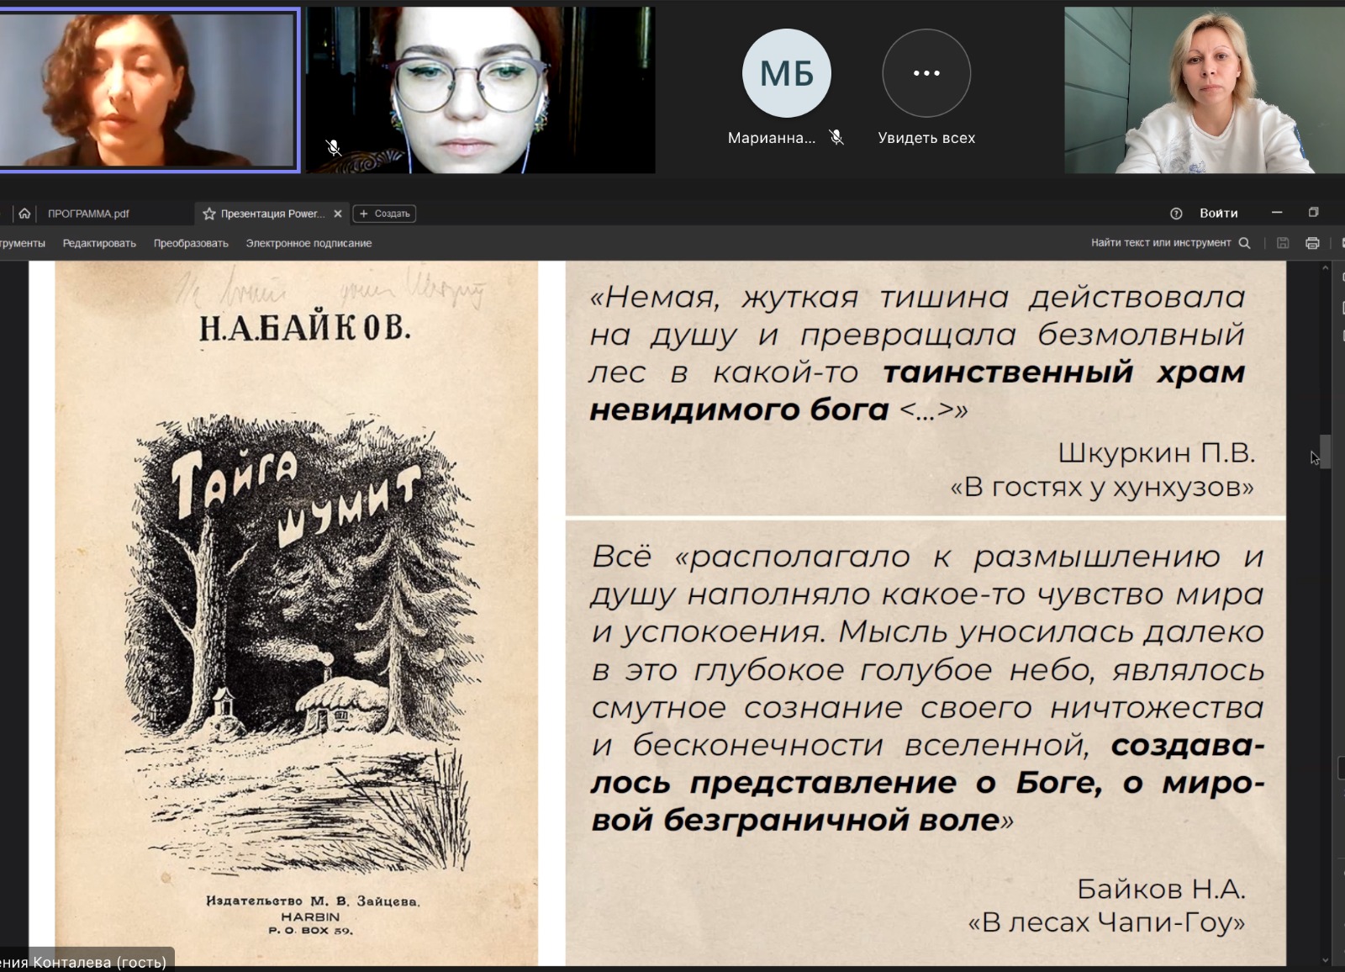This screenshot has width=1345, height=972.
Task: Close the Презентация Power... tab
Action: coord(338,214)
